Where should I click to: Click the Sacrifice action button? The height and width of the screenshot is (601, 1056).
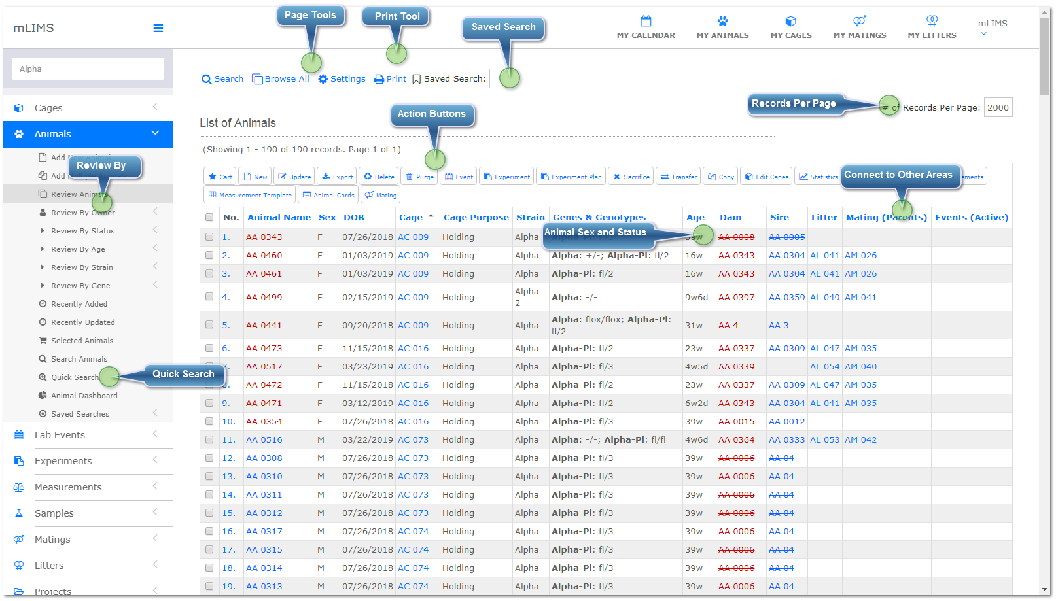[x=631, y=177]
